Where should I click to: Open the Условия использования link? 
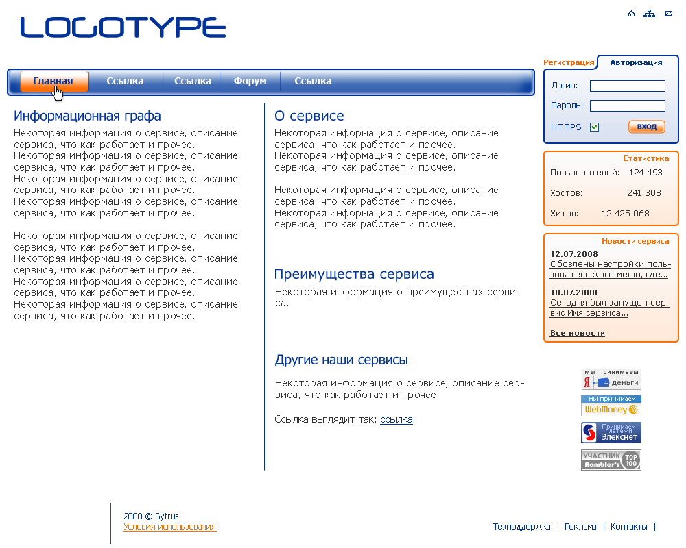coord(169,527)
